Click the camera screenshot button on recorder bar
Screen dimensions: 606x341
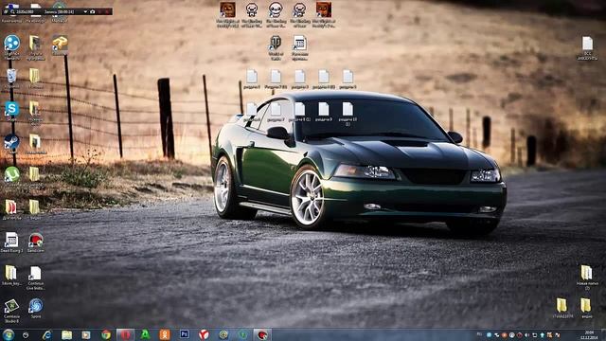pyautogui.click(x=93, y=12)
